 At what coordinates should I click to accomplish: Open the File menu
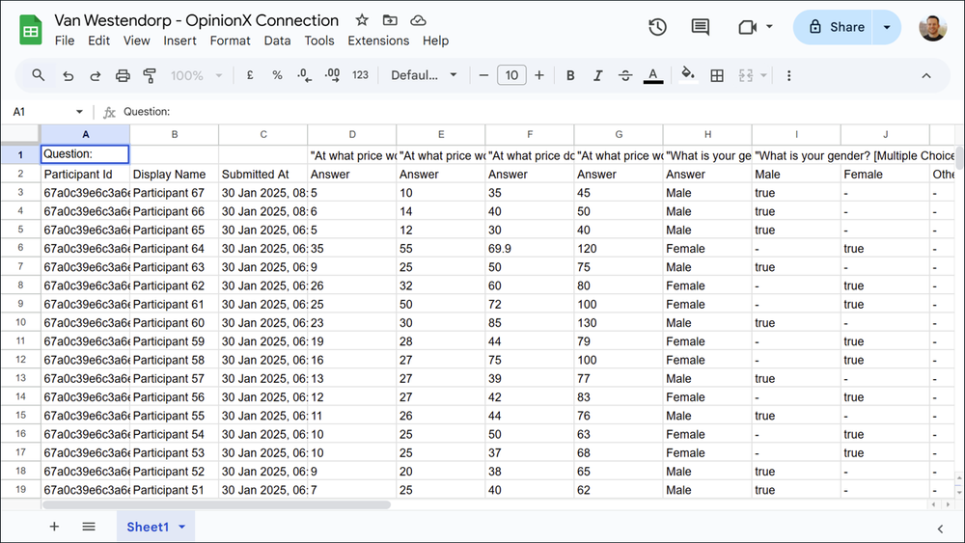click(65, 41)
